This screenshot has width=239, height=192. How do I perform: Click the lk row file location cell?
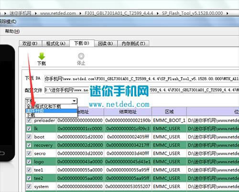213,128
